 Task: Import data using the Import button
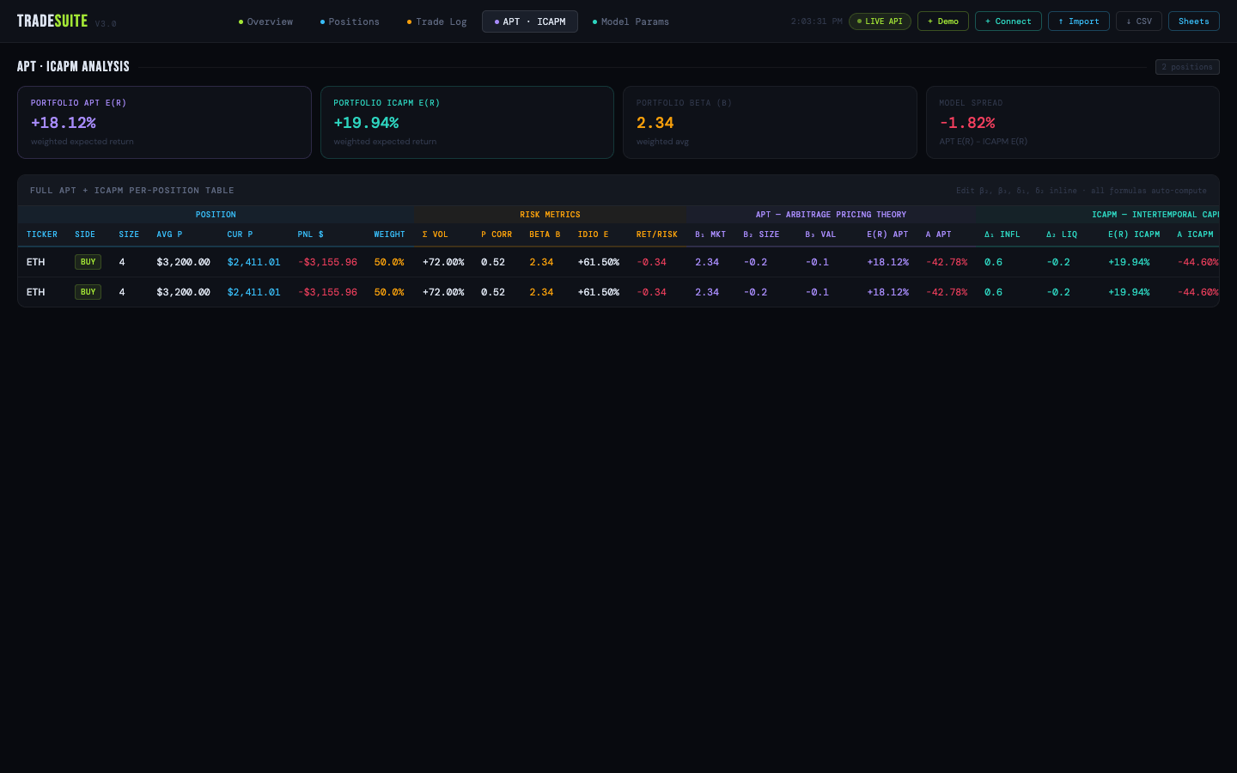pos(1079,21)
